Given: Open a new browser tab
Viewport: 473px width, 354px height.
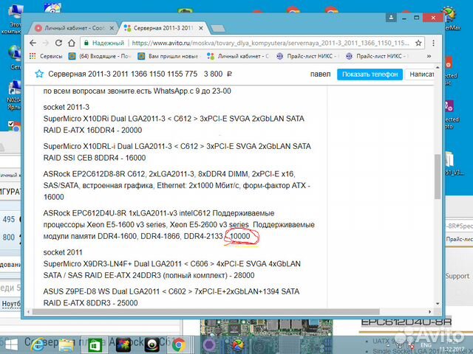Looking at the screenshot, I should coord(218,29).
